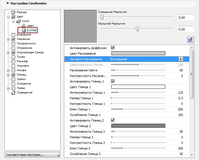Click the Интенсивность Глянца 1 slider
This screenshot has width=199, height=160.
(138, 93)
